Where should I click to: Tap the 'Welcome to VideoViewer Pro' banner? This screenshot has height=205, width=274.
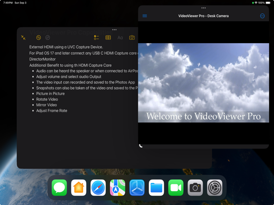(x=204, y=116)
